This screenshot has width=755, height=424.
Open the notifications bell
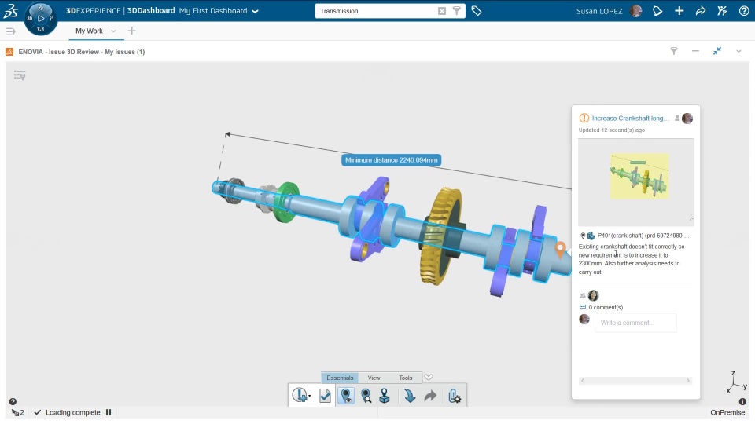click(x=657, y=11)
